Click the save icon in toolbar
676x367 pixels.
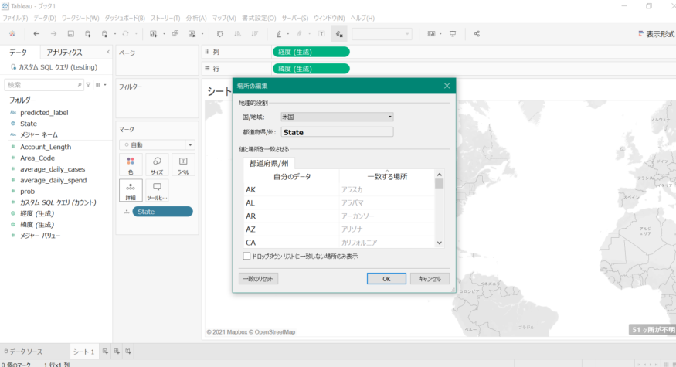[x=71, y=34]
